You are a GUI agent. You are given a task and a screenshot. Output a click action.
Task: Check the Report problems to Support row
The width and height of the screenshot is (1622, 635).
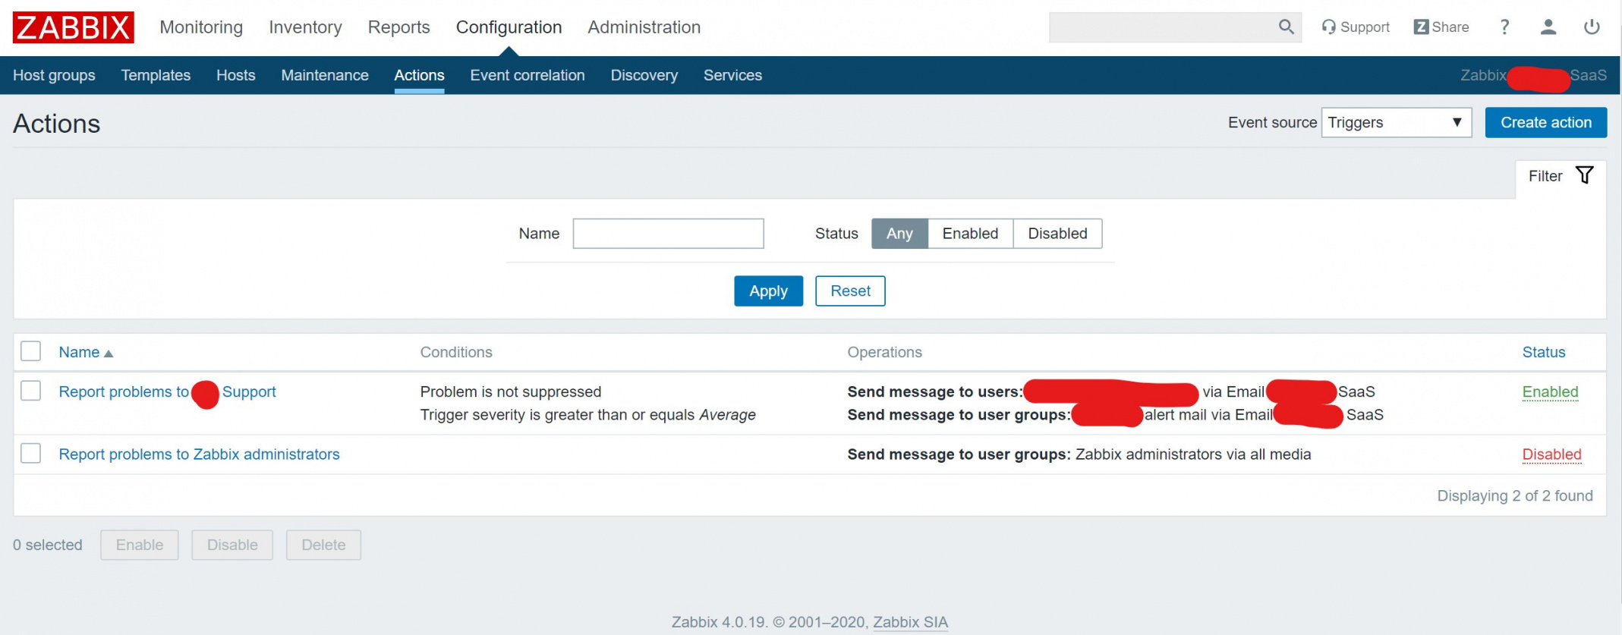(31, 391)
